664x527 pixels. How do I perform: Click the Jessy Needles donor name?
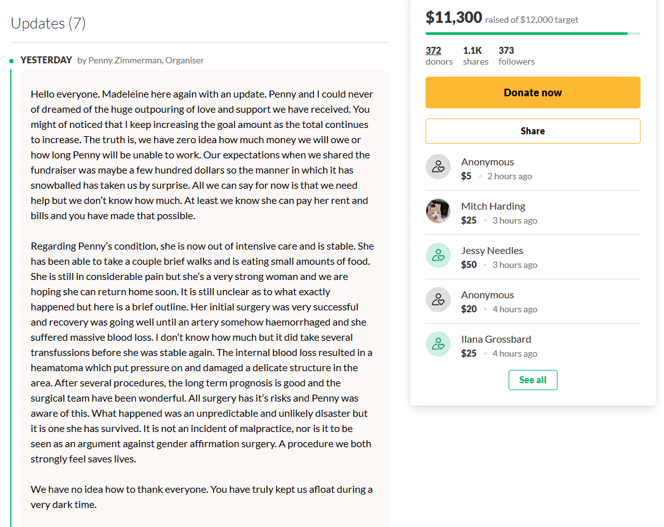(x=492, y=251)
